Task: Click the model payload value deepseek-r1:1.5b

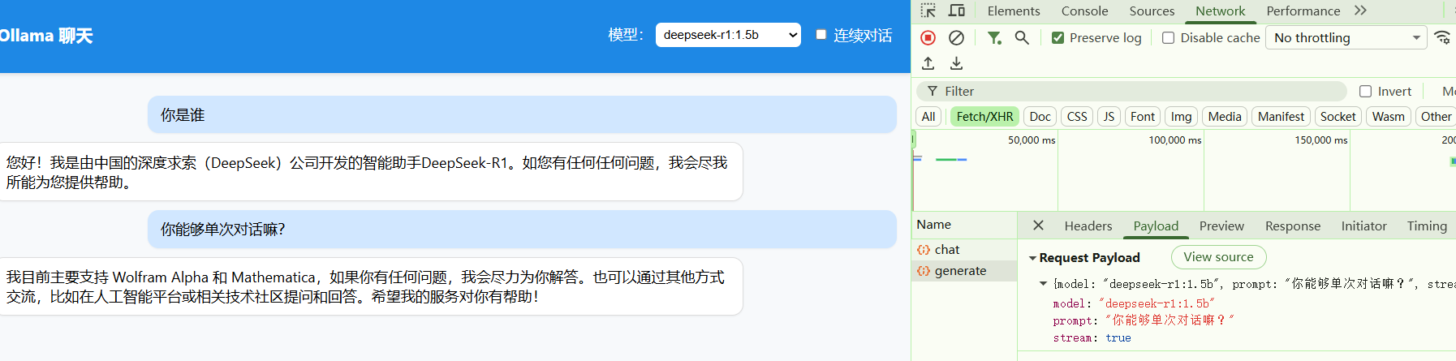Action: [x=1157, y=303]
